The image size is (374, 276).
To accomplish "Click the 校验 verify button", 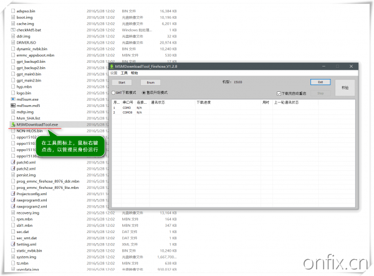I will pyautogui.click(x=345, y=88).
